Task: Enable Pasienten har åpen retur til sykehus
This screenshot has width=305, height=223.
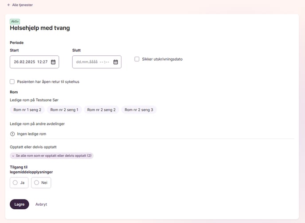Action: (x=12, y=81)
